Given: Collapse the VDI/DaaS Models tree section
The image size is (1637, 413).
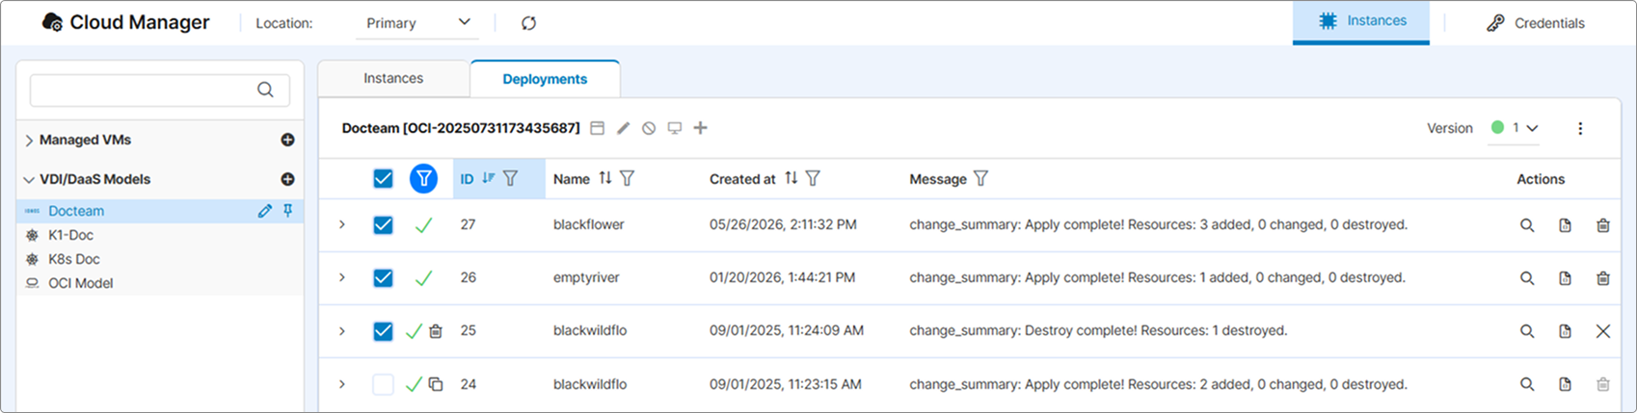Looking at the screenshot, I should pos(29,179).
